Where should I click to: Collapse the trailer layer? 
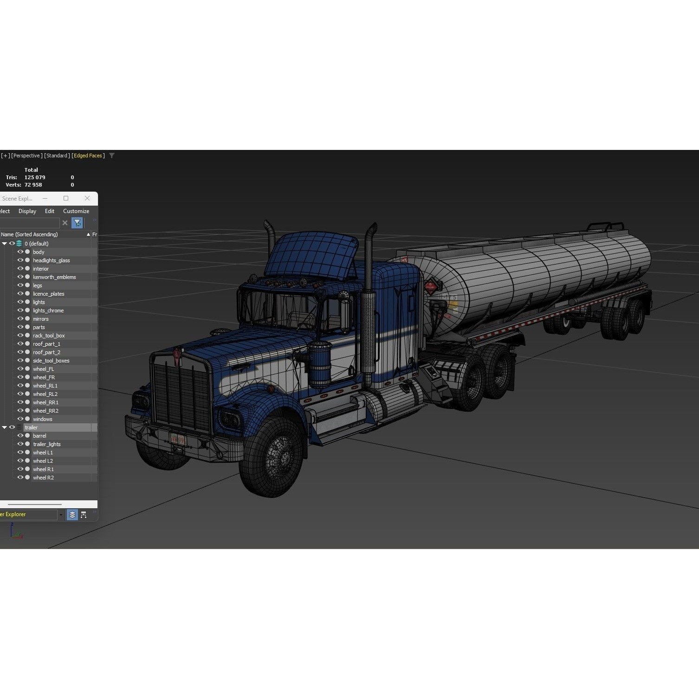(x=4, y=427)
